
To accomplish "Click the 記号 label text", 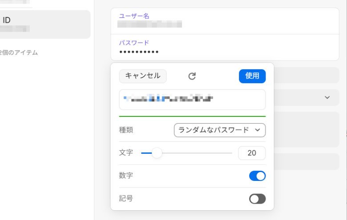I will pos(126,198).
